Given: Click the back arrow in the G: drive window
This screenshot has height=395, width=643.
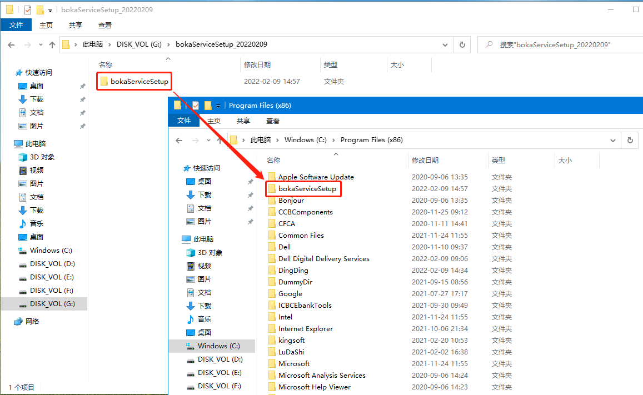Looking at the screenshot, I should click(x=12, y=44).
